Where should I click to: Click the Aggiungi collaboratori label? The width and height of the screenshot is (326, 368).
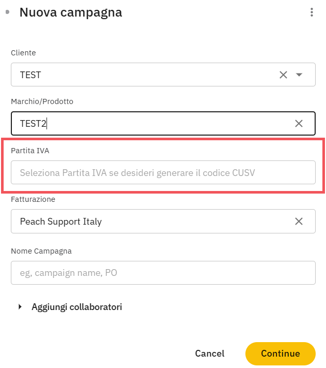[x=76, y=307]
